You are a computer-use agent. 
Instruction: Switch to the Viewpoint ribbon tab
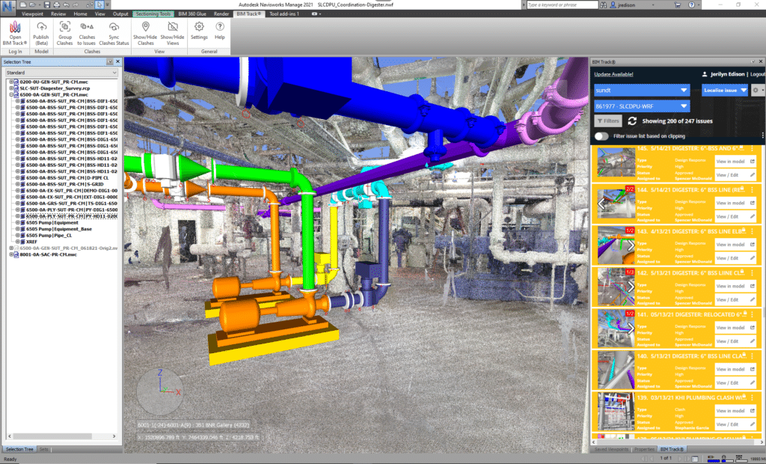(x=32, y=14)
